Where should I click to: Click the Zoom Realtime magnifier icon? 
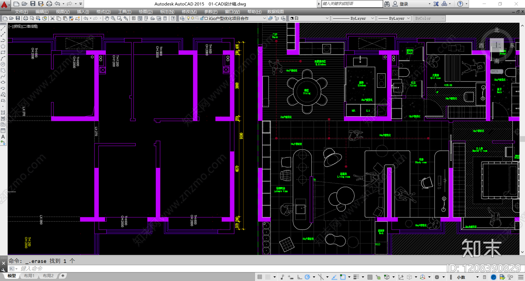click(113, 18)
